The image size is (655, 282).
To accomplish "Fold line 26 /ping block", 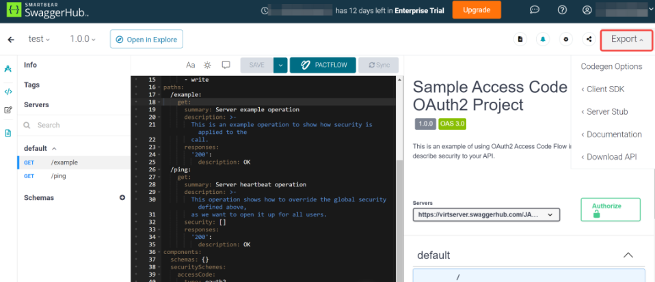I will pos(159,170).
